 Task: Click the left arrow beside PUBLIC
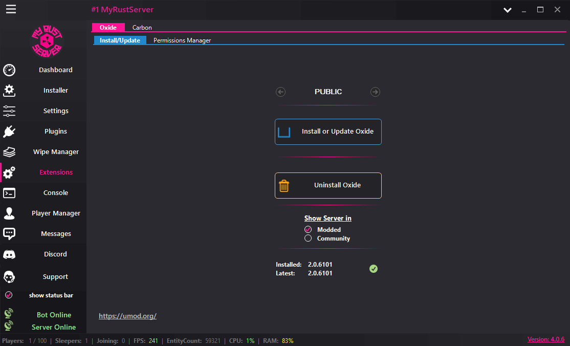point(280,92)
